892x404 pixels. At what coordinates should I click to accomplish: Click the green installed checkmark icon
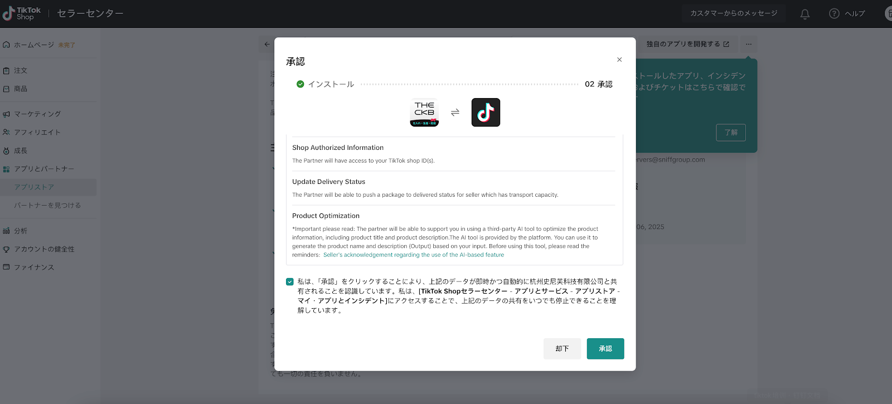point(300,84)
